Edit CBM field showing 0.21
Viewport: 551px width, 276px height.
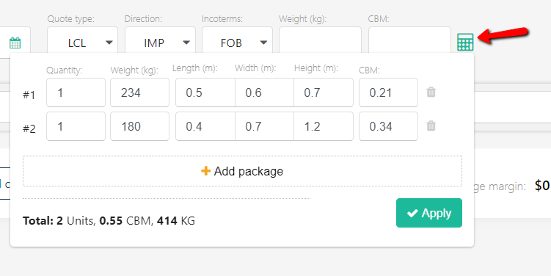[388, 92]
